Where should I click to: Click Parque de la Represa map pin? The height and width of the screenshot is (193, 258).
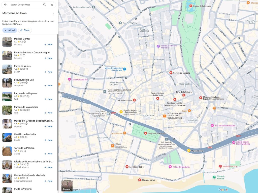click(x=191, y=6)
